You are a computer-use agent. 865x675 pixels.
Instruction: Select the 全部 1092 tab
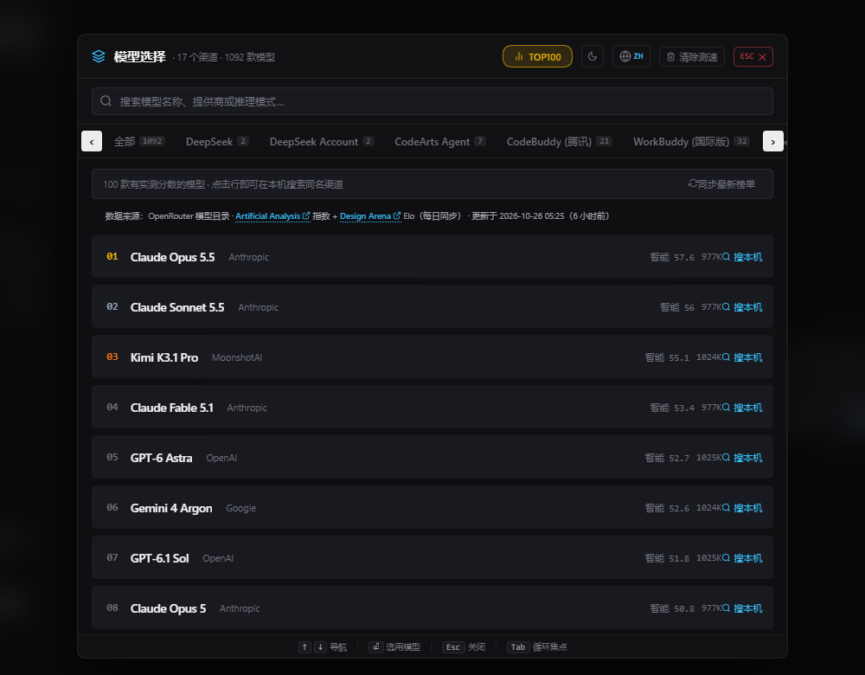coord(139,141)
